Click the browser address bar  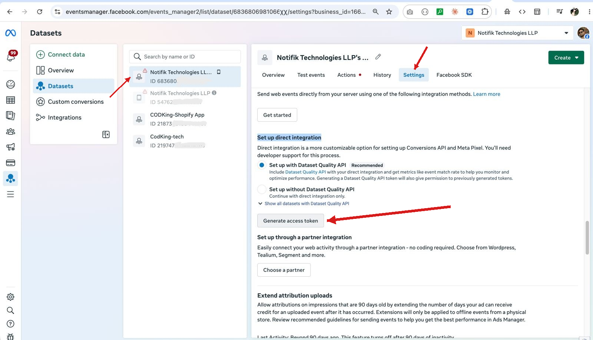click(x=215, y=12)
